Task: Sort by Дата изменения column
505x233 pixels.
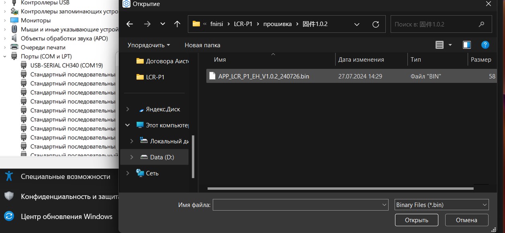Action: tap(361, 60)
